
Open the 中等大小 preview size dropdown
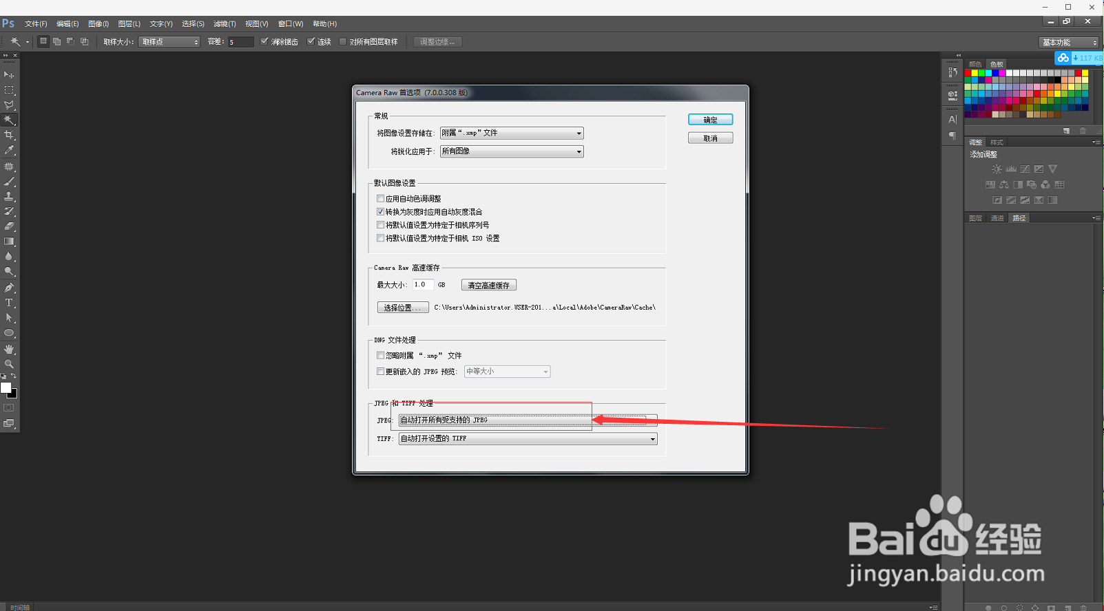[508, 372]
